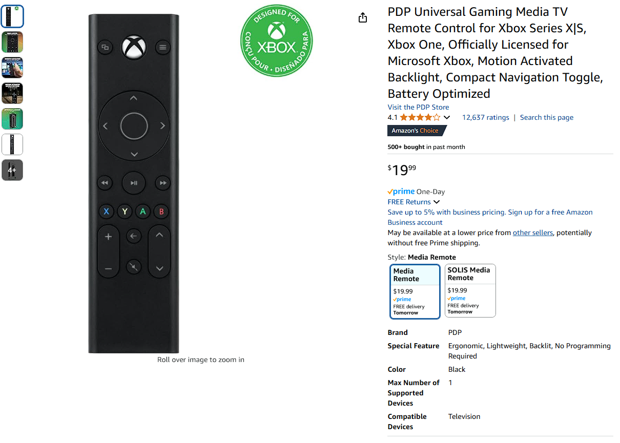Open the 4+ more images thumbnail
620x443 pixels.
coord(12,170)
